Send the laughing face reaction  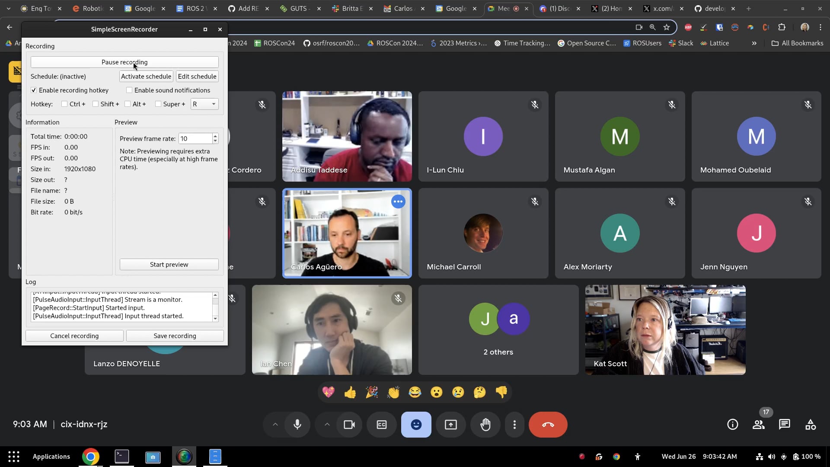pos(415,392)
